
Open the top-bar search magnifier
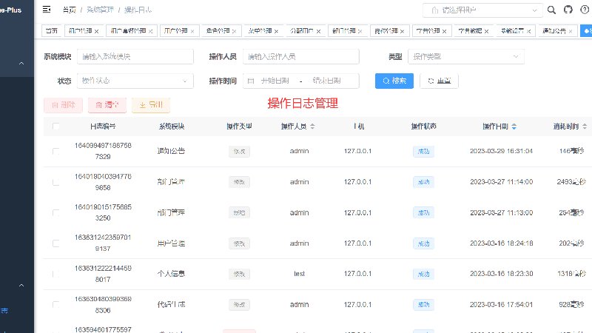[x=551, y=10]
